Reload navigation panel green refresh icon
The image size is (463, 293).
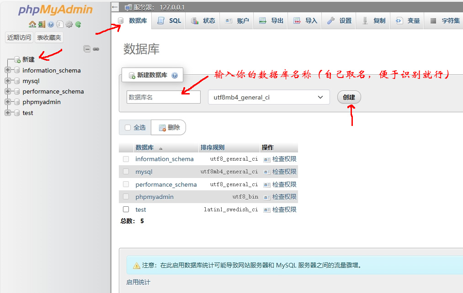coord(78,24)
